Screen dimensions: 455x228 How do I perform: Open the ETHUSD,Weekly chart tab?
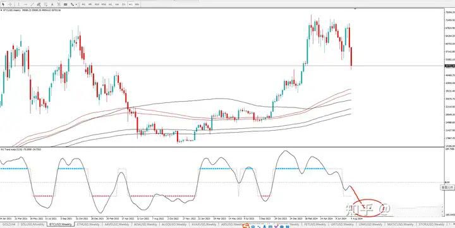click(88, 224)
